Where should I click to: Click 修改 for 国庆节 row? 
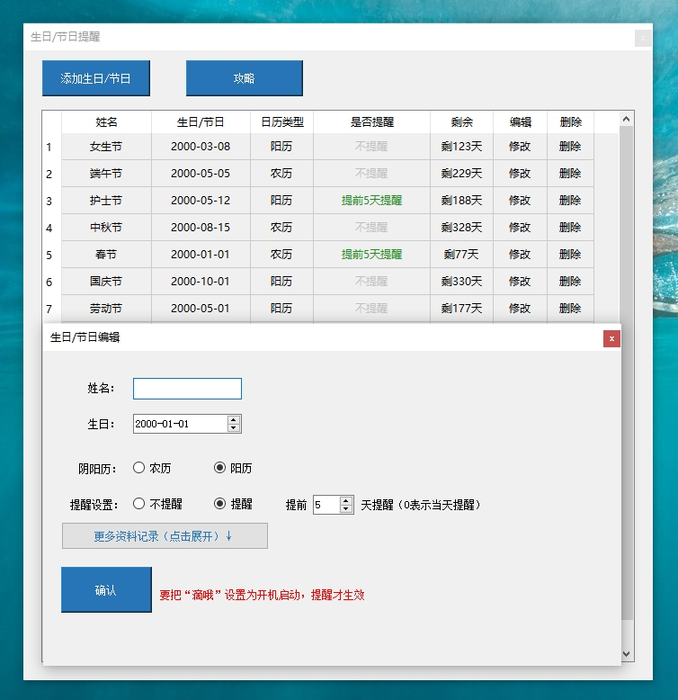pos(520,282)
